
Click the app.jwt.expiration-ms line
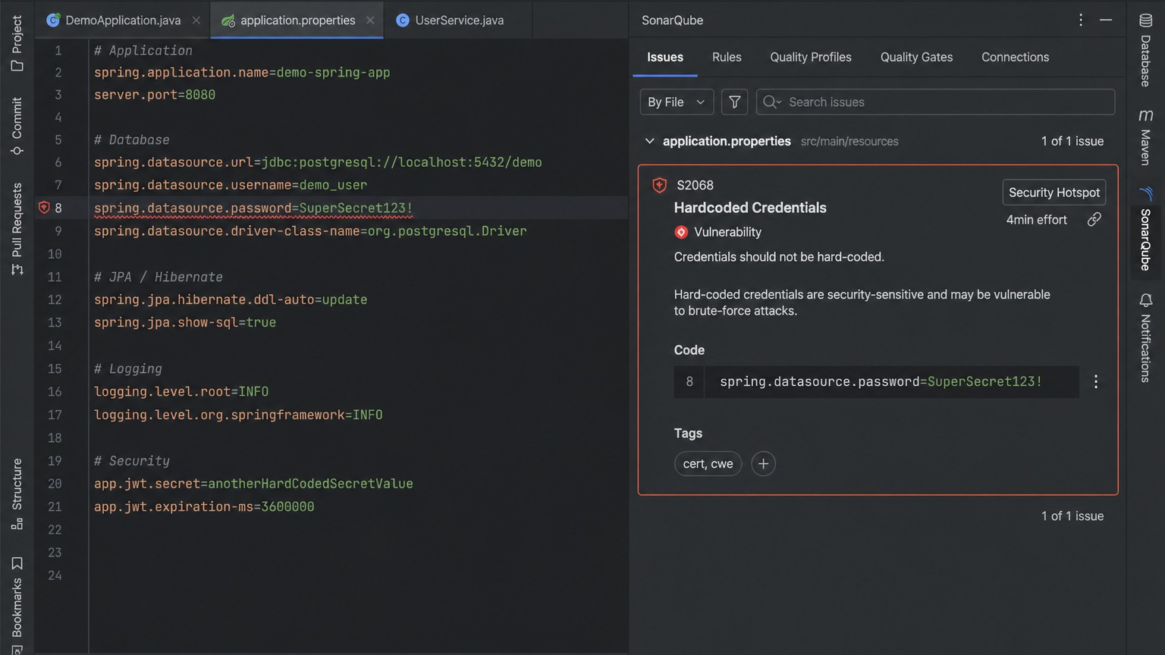click(x=204, y=506)
